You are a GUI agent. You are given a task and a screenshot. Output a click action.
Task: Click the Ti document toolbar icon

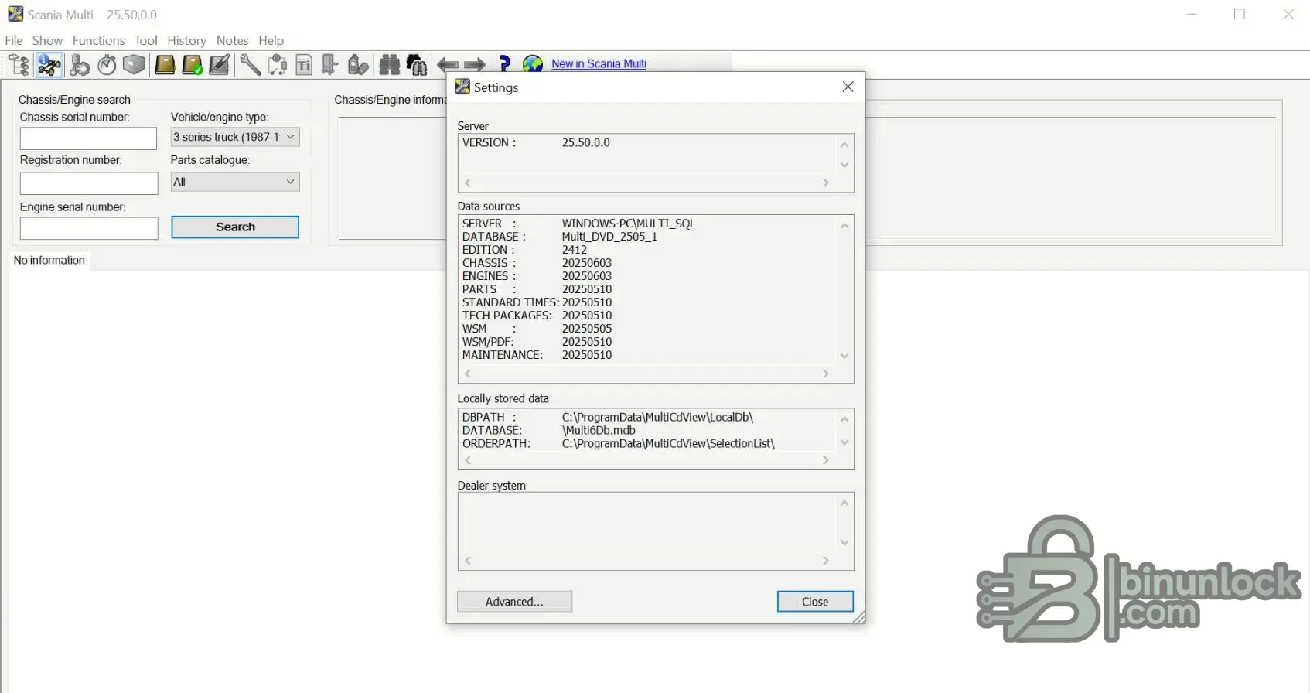304,65
